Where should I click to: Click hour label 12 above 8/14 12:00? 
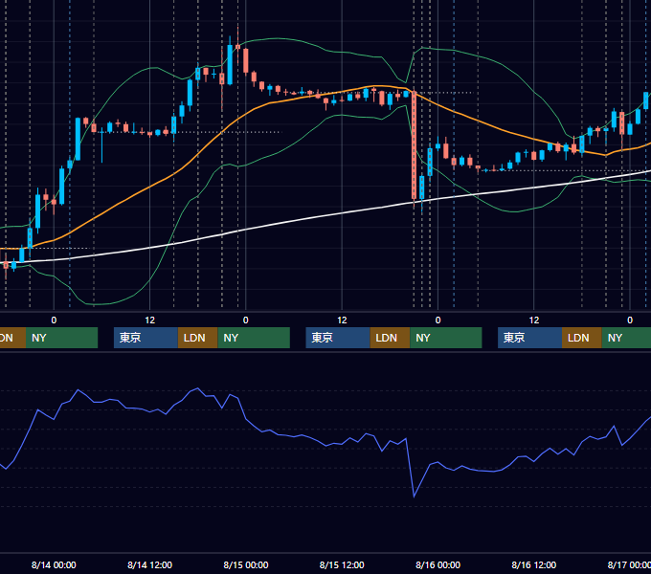pos(150,320)
